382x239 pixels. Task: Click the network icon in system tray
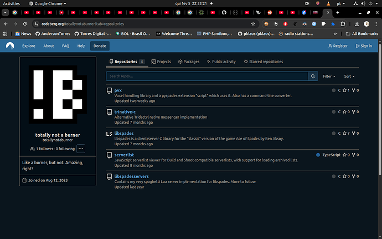[x=355, y=3]
